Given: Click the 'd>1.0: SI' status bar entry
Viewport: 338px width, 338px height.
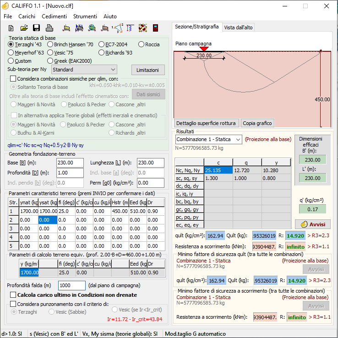Looking at the screenshot, I should click(12, 334).
